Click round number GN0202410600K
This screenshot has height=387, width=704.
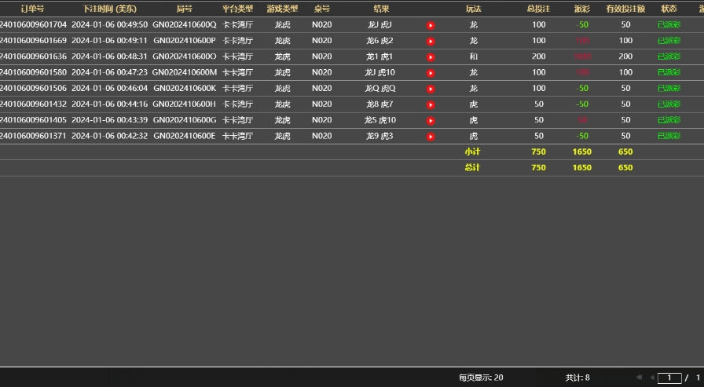(185, 89)
